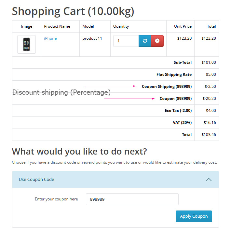Select the Quantity column header
Screen dimensions: 231x231
(x=121, y=26)
